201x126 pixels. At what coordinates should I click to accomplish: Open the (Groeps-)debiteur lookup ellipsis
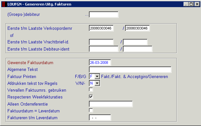click(x=87, y=15)
